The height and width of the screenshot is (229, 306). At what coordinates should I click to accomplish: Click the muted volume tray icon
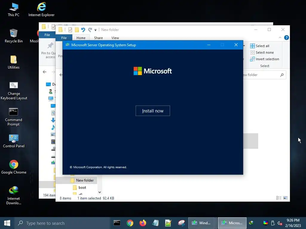click(x=280, y=223)
